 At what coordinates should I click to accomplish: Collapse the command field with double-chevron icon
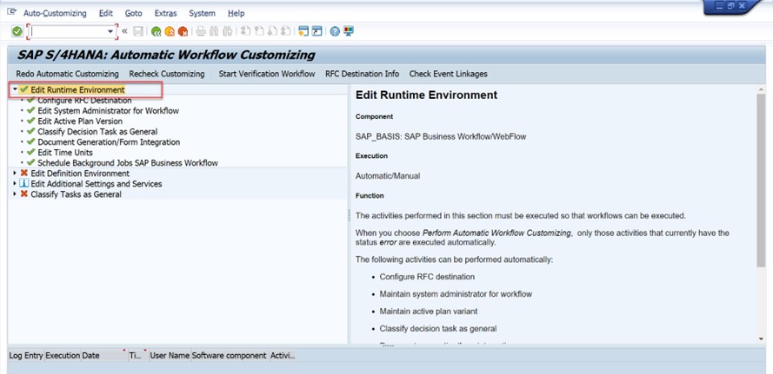124,31
